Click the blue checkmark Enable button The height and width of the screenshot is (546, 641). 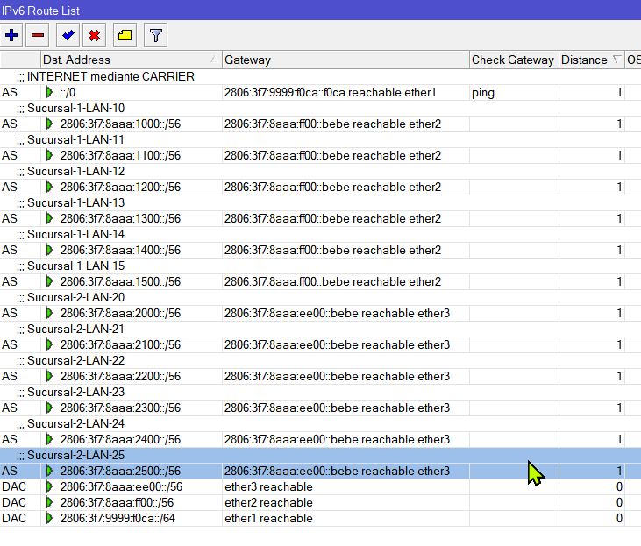(x=68, y=35)
